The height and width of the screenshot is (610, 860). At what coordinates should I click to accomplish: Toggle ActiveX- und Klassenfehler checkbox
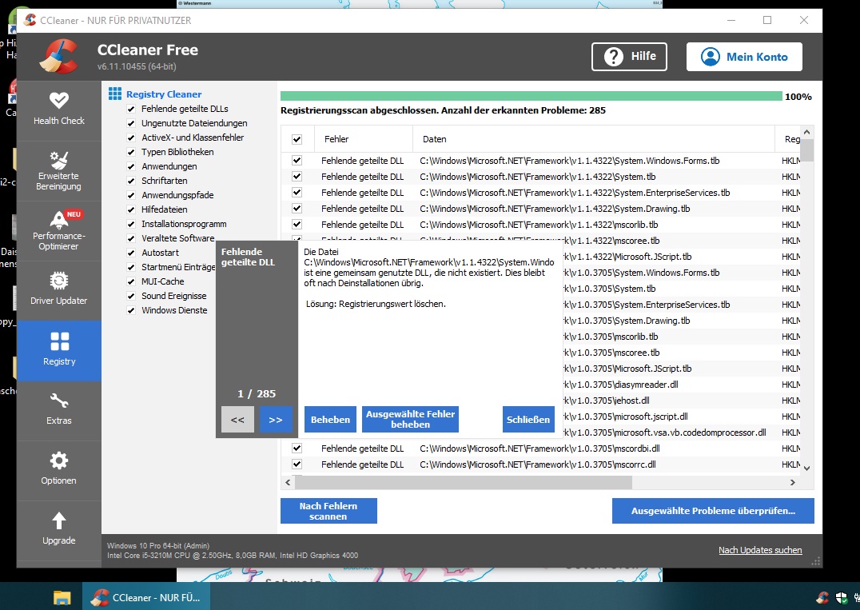click(131, 138)
